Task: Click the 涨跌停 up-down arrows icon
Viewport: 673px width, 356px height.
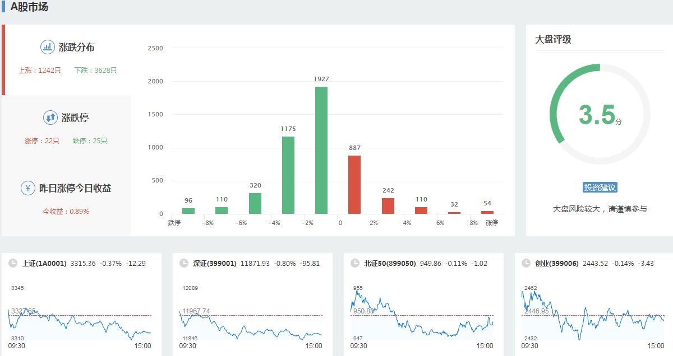Action: (x=50, y=118)
